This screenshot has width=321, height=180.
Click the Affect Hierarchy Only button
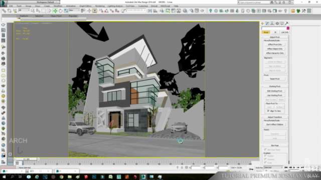275,53
